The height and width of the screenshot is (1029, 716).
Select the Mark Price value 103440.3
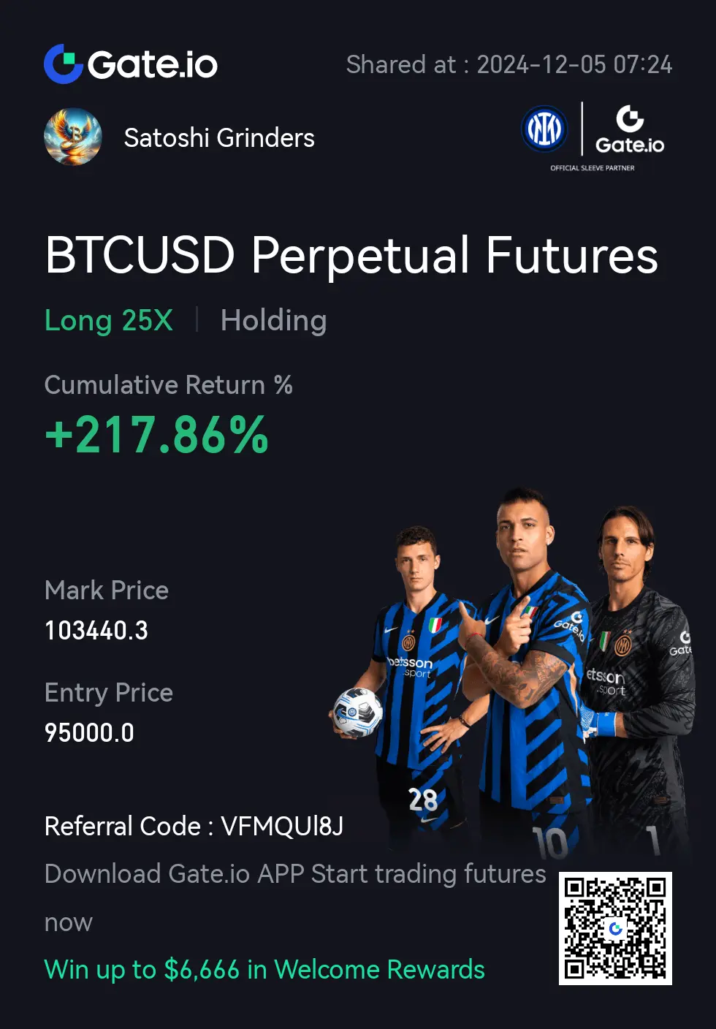96,630
